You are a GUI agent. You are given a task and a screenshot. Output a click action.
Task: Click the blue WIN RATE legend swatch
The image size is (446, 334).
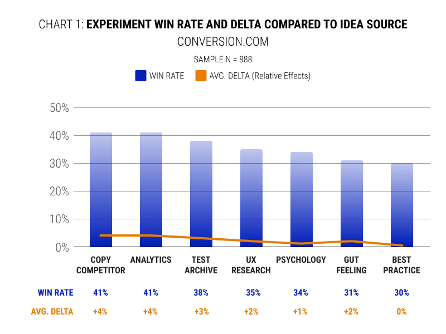point(140,76)
